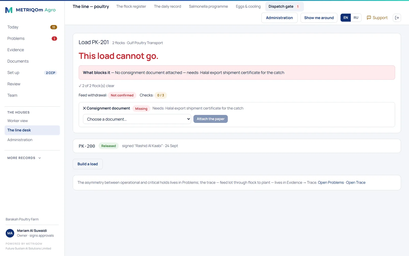The height and width of the screenshot is (256, 409).
Task: Click Mariam Al Suwaidi user name
Action: click(32, 231)
